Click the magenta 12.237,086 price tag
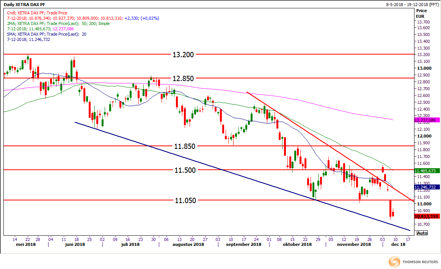This screenshot has height=269, width=441. (427, 120)
